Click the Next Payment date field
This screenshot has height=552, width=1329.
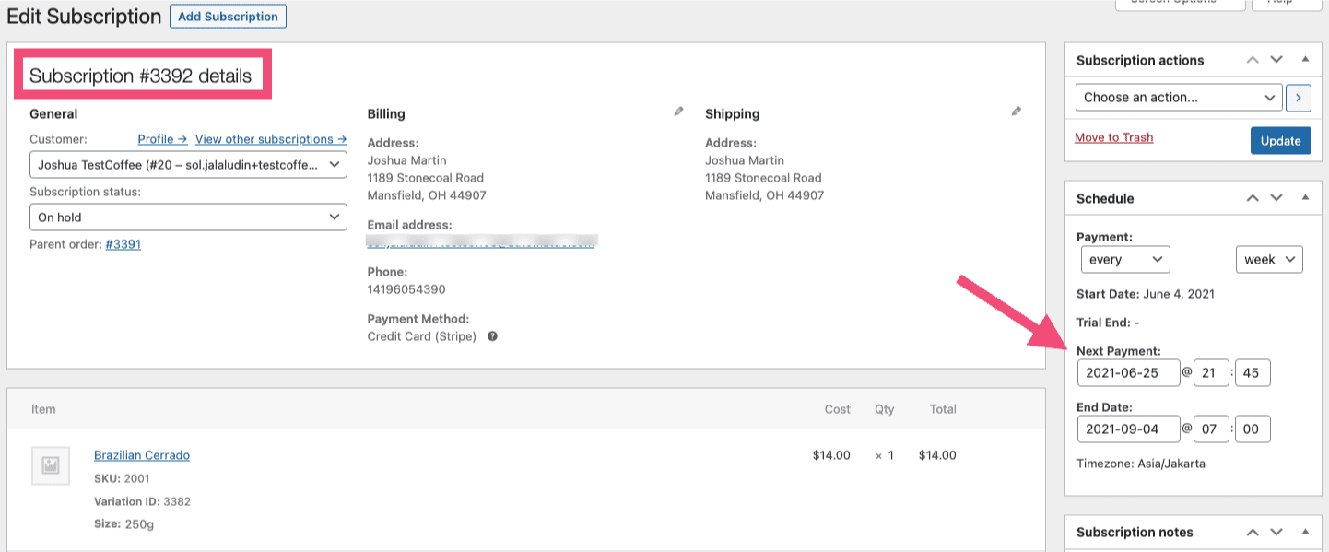[1128, 372]
